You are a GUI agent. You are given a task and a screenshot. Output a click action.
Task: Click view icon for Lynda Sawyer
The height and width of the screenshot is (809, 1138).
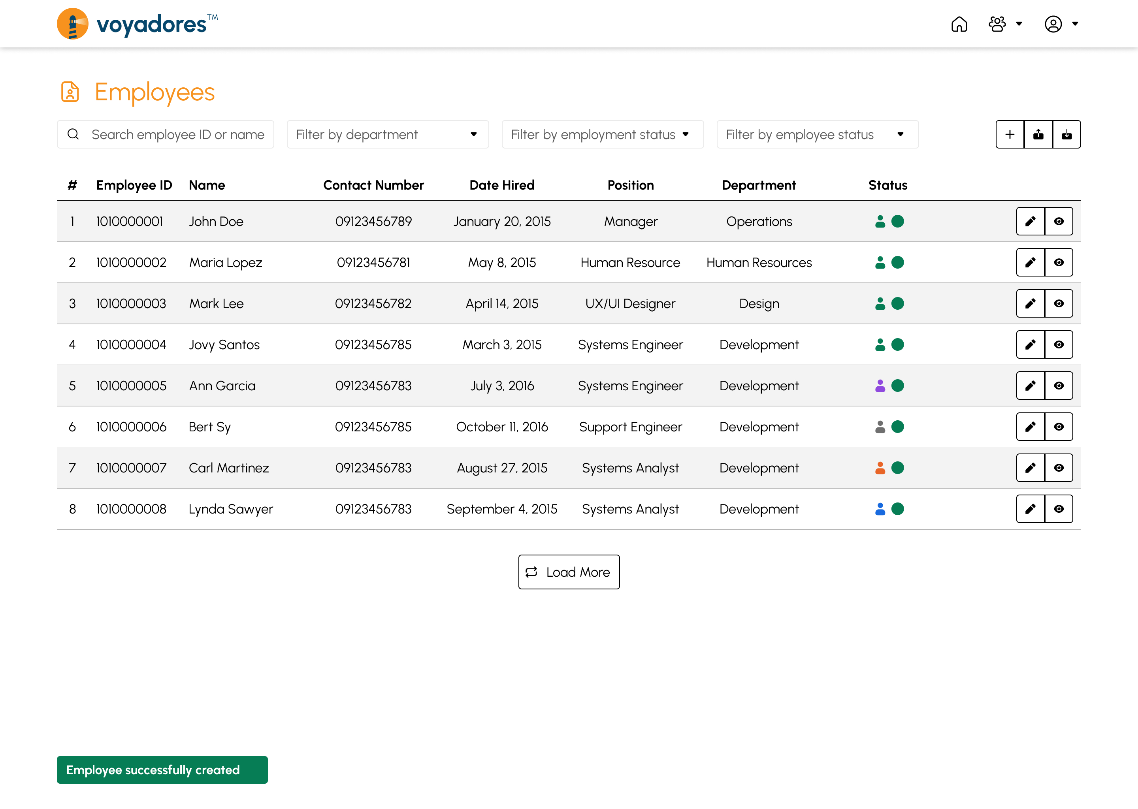(1058, 508)
